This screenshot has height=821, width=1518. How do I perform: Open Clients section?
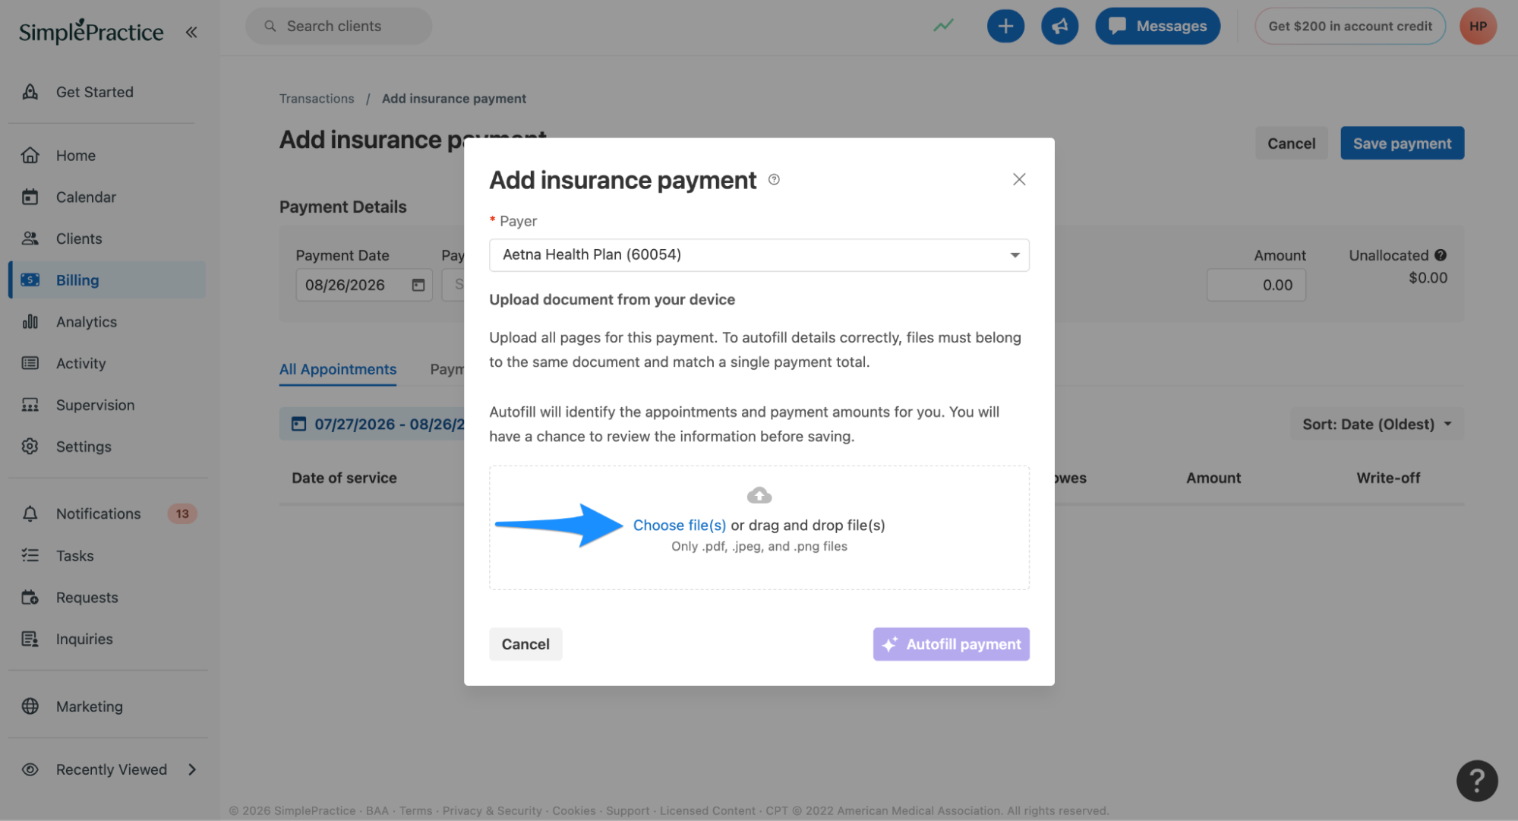[79, 238]
